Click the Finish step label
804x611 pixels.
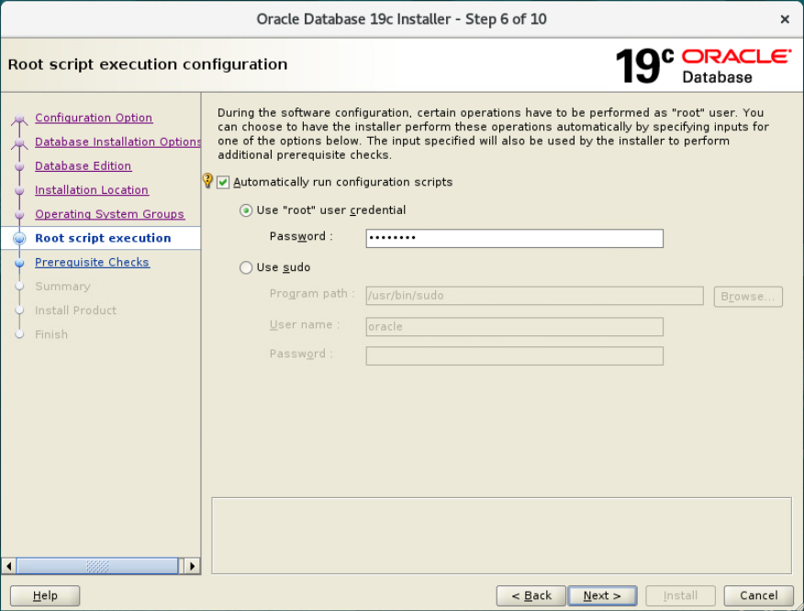click(x=51, y=334)
